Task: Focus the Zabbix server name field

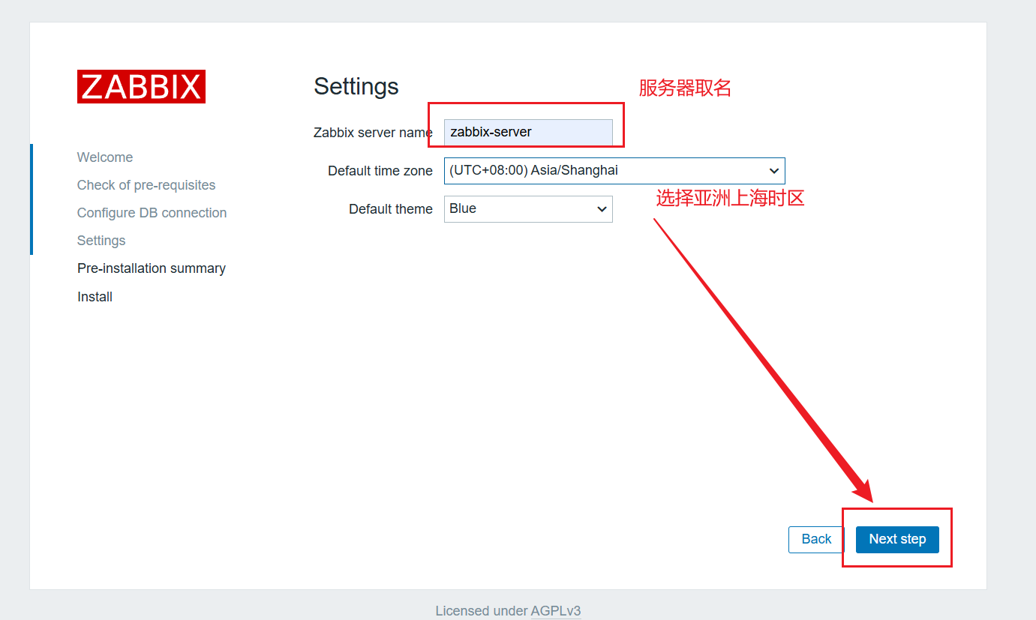Action: click(528, 132)
